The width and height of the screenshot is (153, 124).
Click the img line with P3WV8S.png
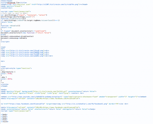pos(25,52)
